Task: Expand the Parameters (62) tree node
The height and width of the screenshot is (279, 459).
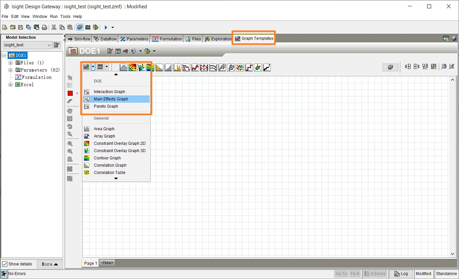Action: tap(11, 70)
